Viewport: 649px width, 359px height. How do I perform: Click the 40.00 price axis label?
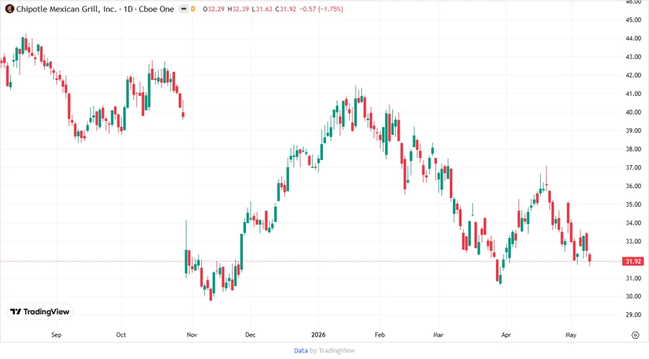(633, 112)
